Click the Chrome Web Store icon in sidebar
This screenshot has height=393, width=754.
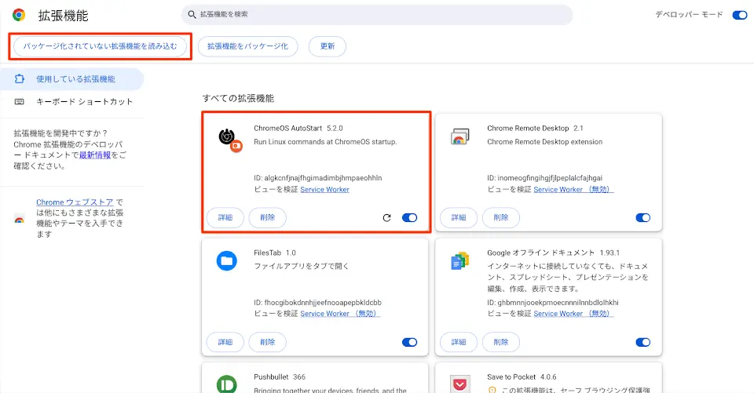point(19,219)
